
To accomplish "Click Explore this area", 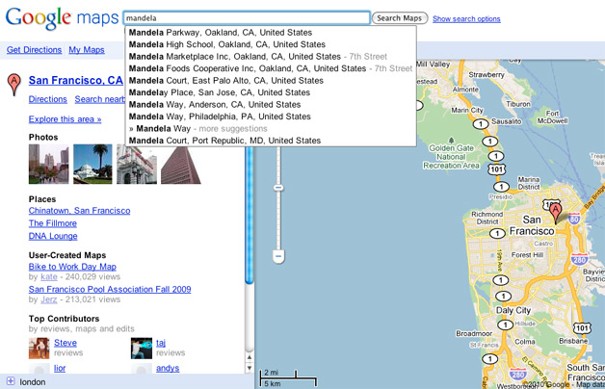I will [x=65, y=119].
